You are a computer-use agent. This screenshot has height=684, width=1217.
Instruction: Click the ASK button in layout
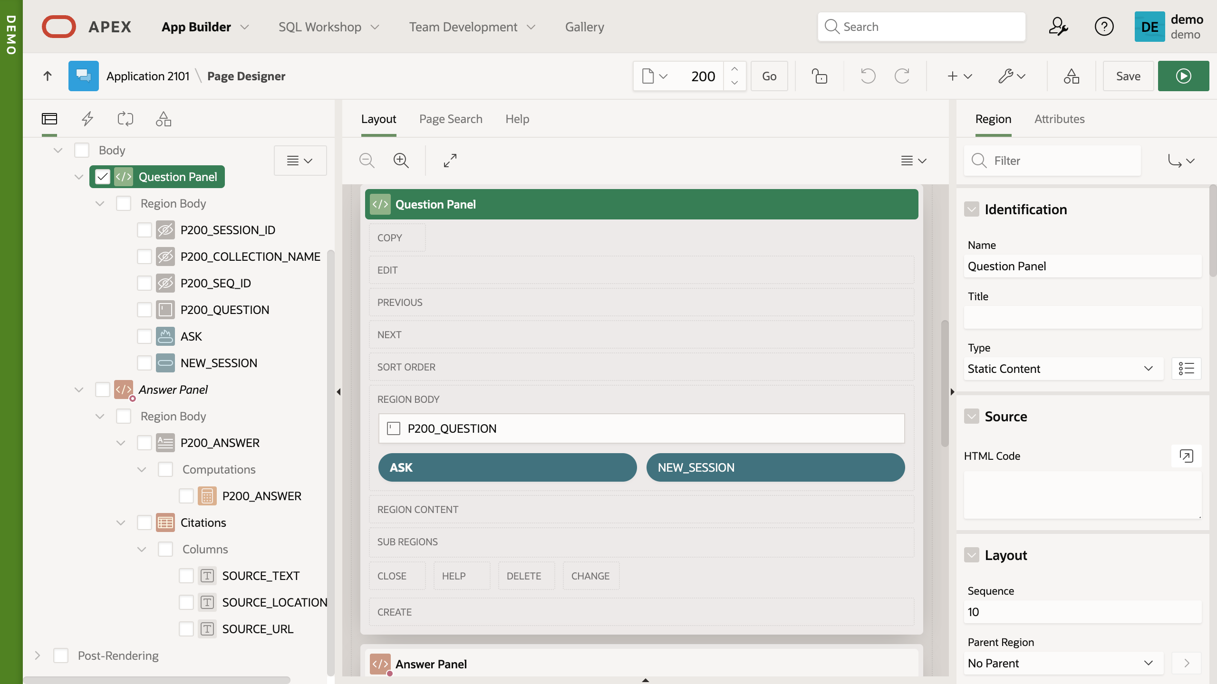[507, 467]
